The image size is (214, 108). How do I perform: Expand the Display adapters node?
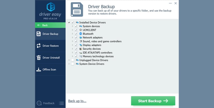(x=72, y=45)
